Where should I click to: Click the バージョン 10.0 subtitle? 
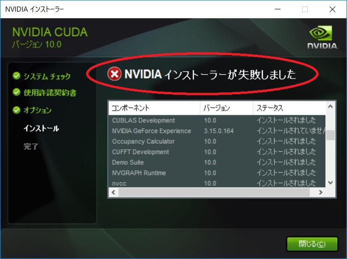[x=37, y=44]
